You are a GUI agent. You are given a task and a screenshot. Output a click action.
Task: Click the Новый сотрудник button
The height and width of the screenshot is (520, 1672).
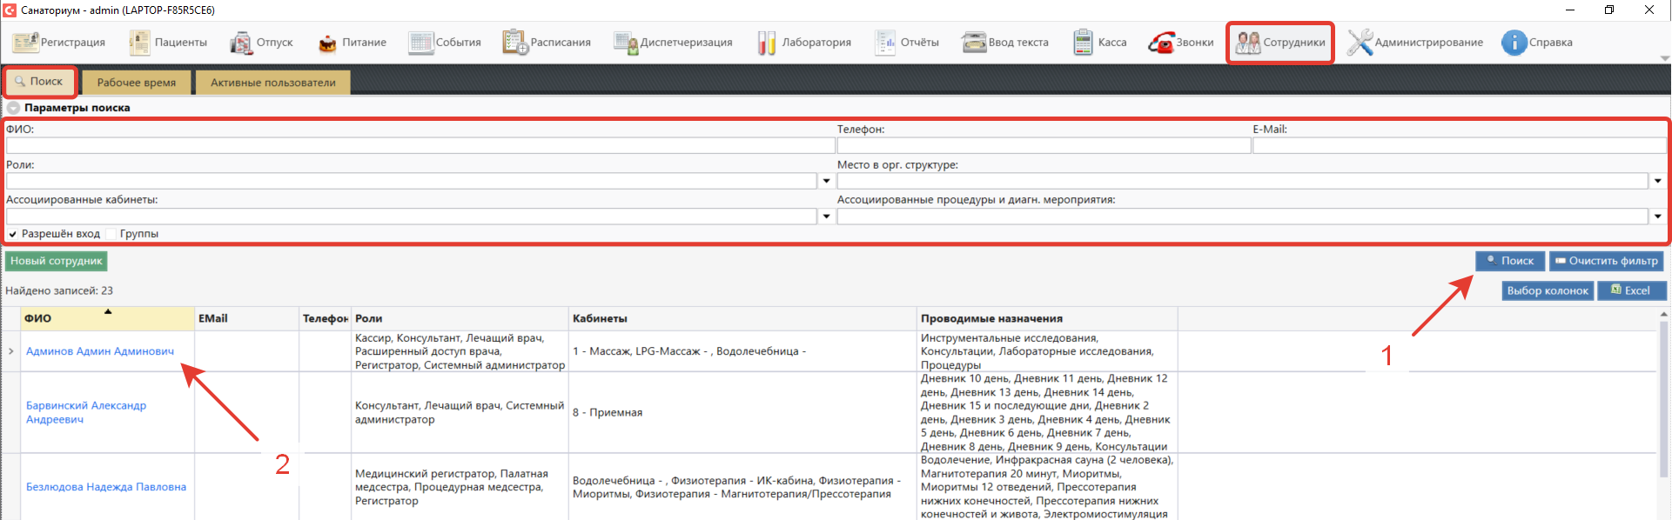(57, 261)
